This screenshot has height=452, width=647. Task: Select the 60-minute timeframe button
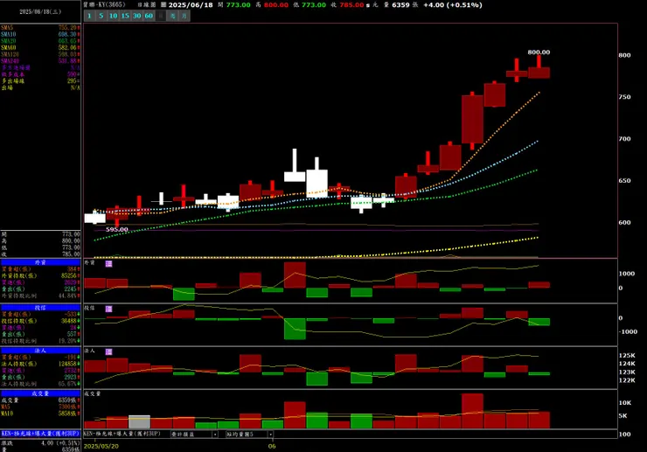(149, 16)
